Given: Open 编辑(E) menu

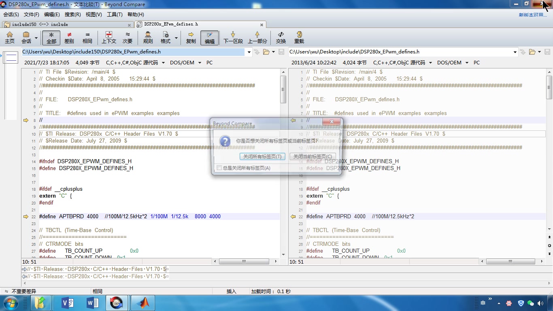Looking at the screenshot, I should coord(52,15).
